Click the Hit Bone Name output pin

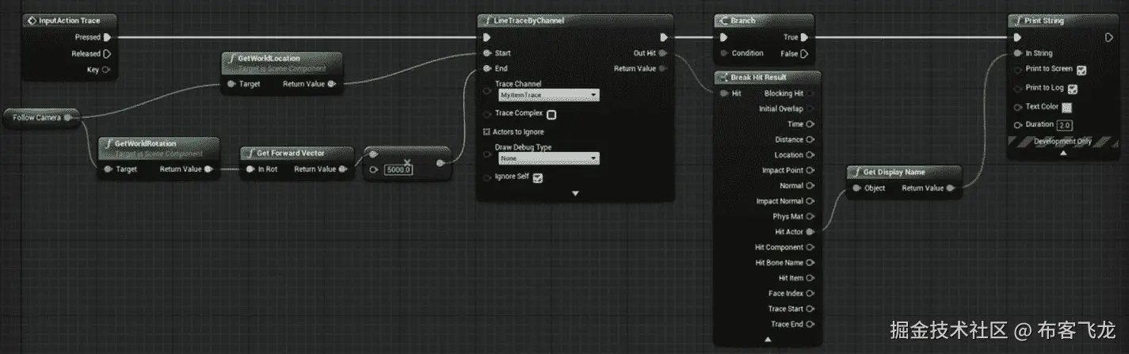click(x=810, y=262)
